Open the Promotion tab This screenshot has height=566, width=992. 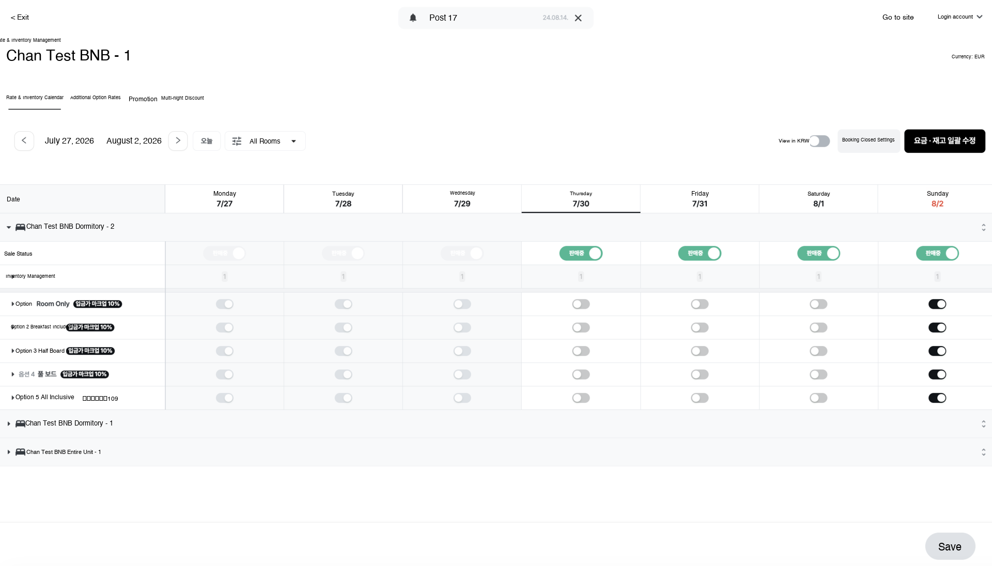pyautogui.click(x=143, y=99)
